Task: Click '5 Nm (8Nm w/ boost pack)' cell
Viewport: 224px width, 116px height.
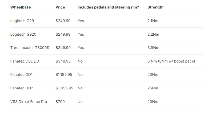Action: pyautogui.click(x=171, y=61)
